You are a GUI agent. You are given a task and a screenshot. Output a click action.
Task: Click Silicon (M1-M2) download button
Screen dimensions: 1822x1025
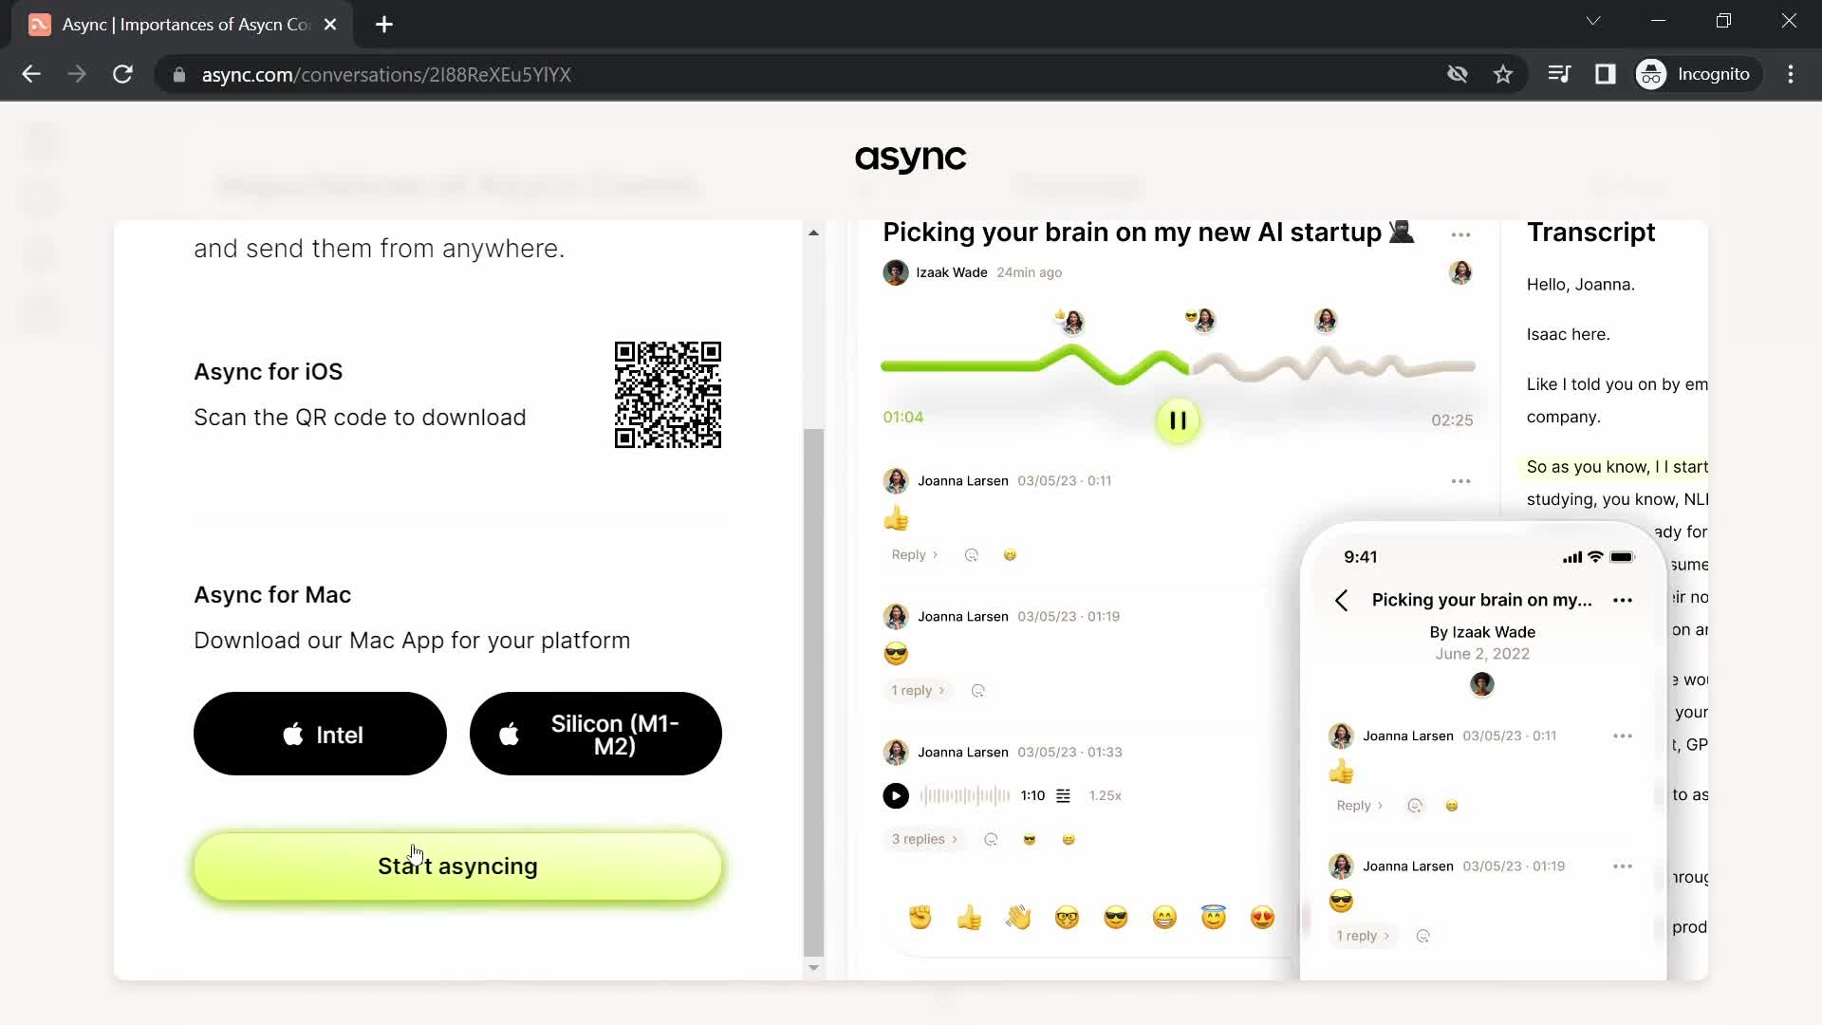click(x=597, y=734)
